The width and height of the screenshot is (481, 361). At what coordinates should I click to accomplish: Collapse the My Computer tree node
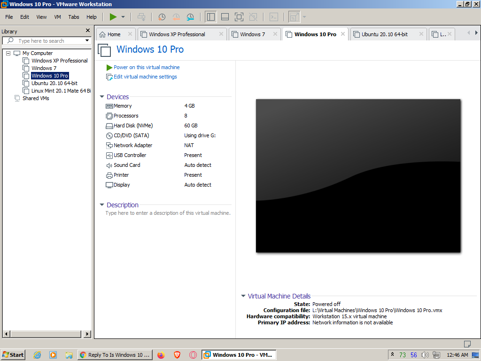(x=8, y=53)
